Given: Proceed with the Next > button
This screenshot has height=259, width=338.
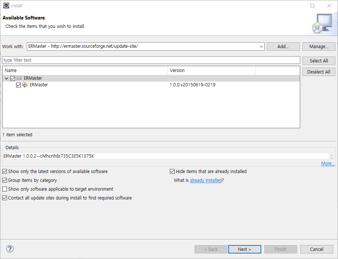Looking at the screenshot, I should [x=244, y=249].
